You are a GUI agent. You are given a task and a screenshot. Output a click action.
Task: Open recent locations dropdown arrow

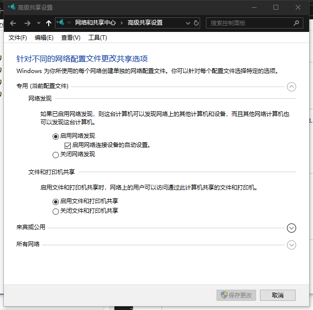39,23
